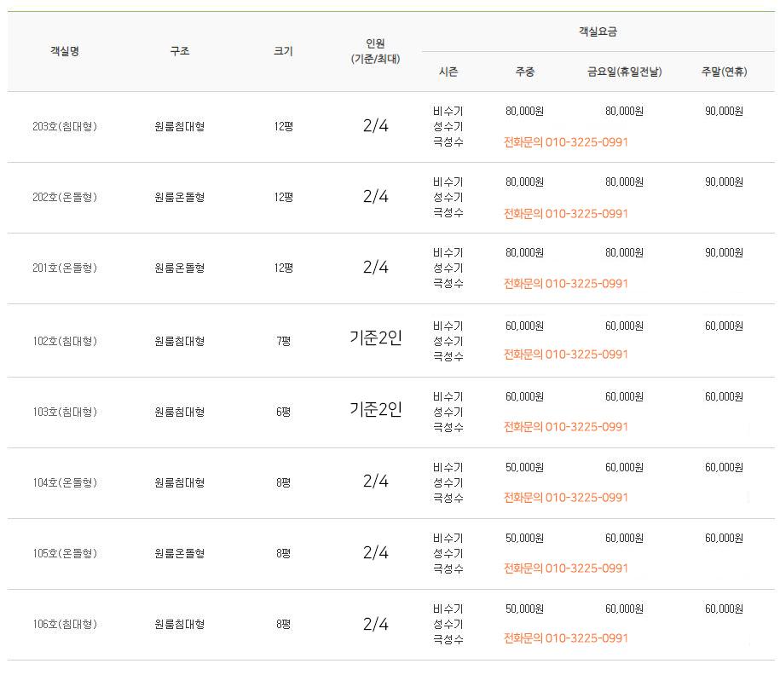Screen dimensions: 780x675
Task: Open the 201호(온돌형) room entry
Action: pos(65,268)
